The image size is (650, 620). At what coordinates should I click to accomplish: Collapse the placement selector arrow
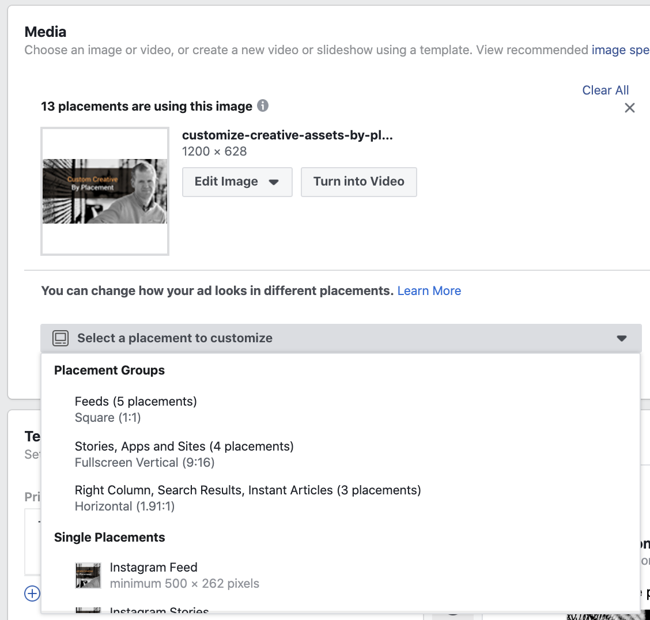tap(621, 338)
